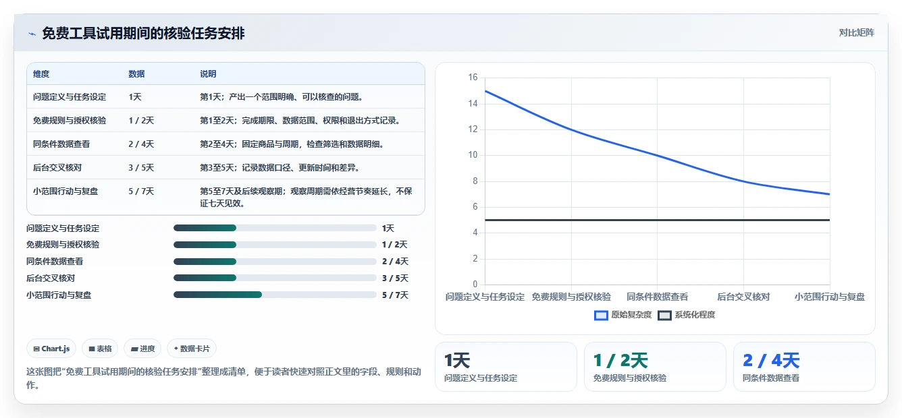Viewport: 902px width, 418px height.
Task: Click the table cell reading 1 / 2天
Action: coord(141,121)
